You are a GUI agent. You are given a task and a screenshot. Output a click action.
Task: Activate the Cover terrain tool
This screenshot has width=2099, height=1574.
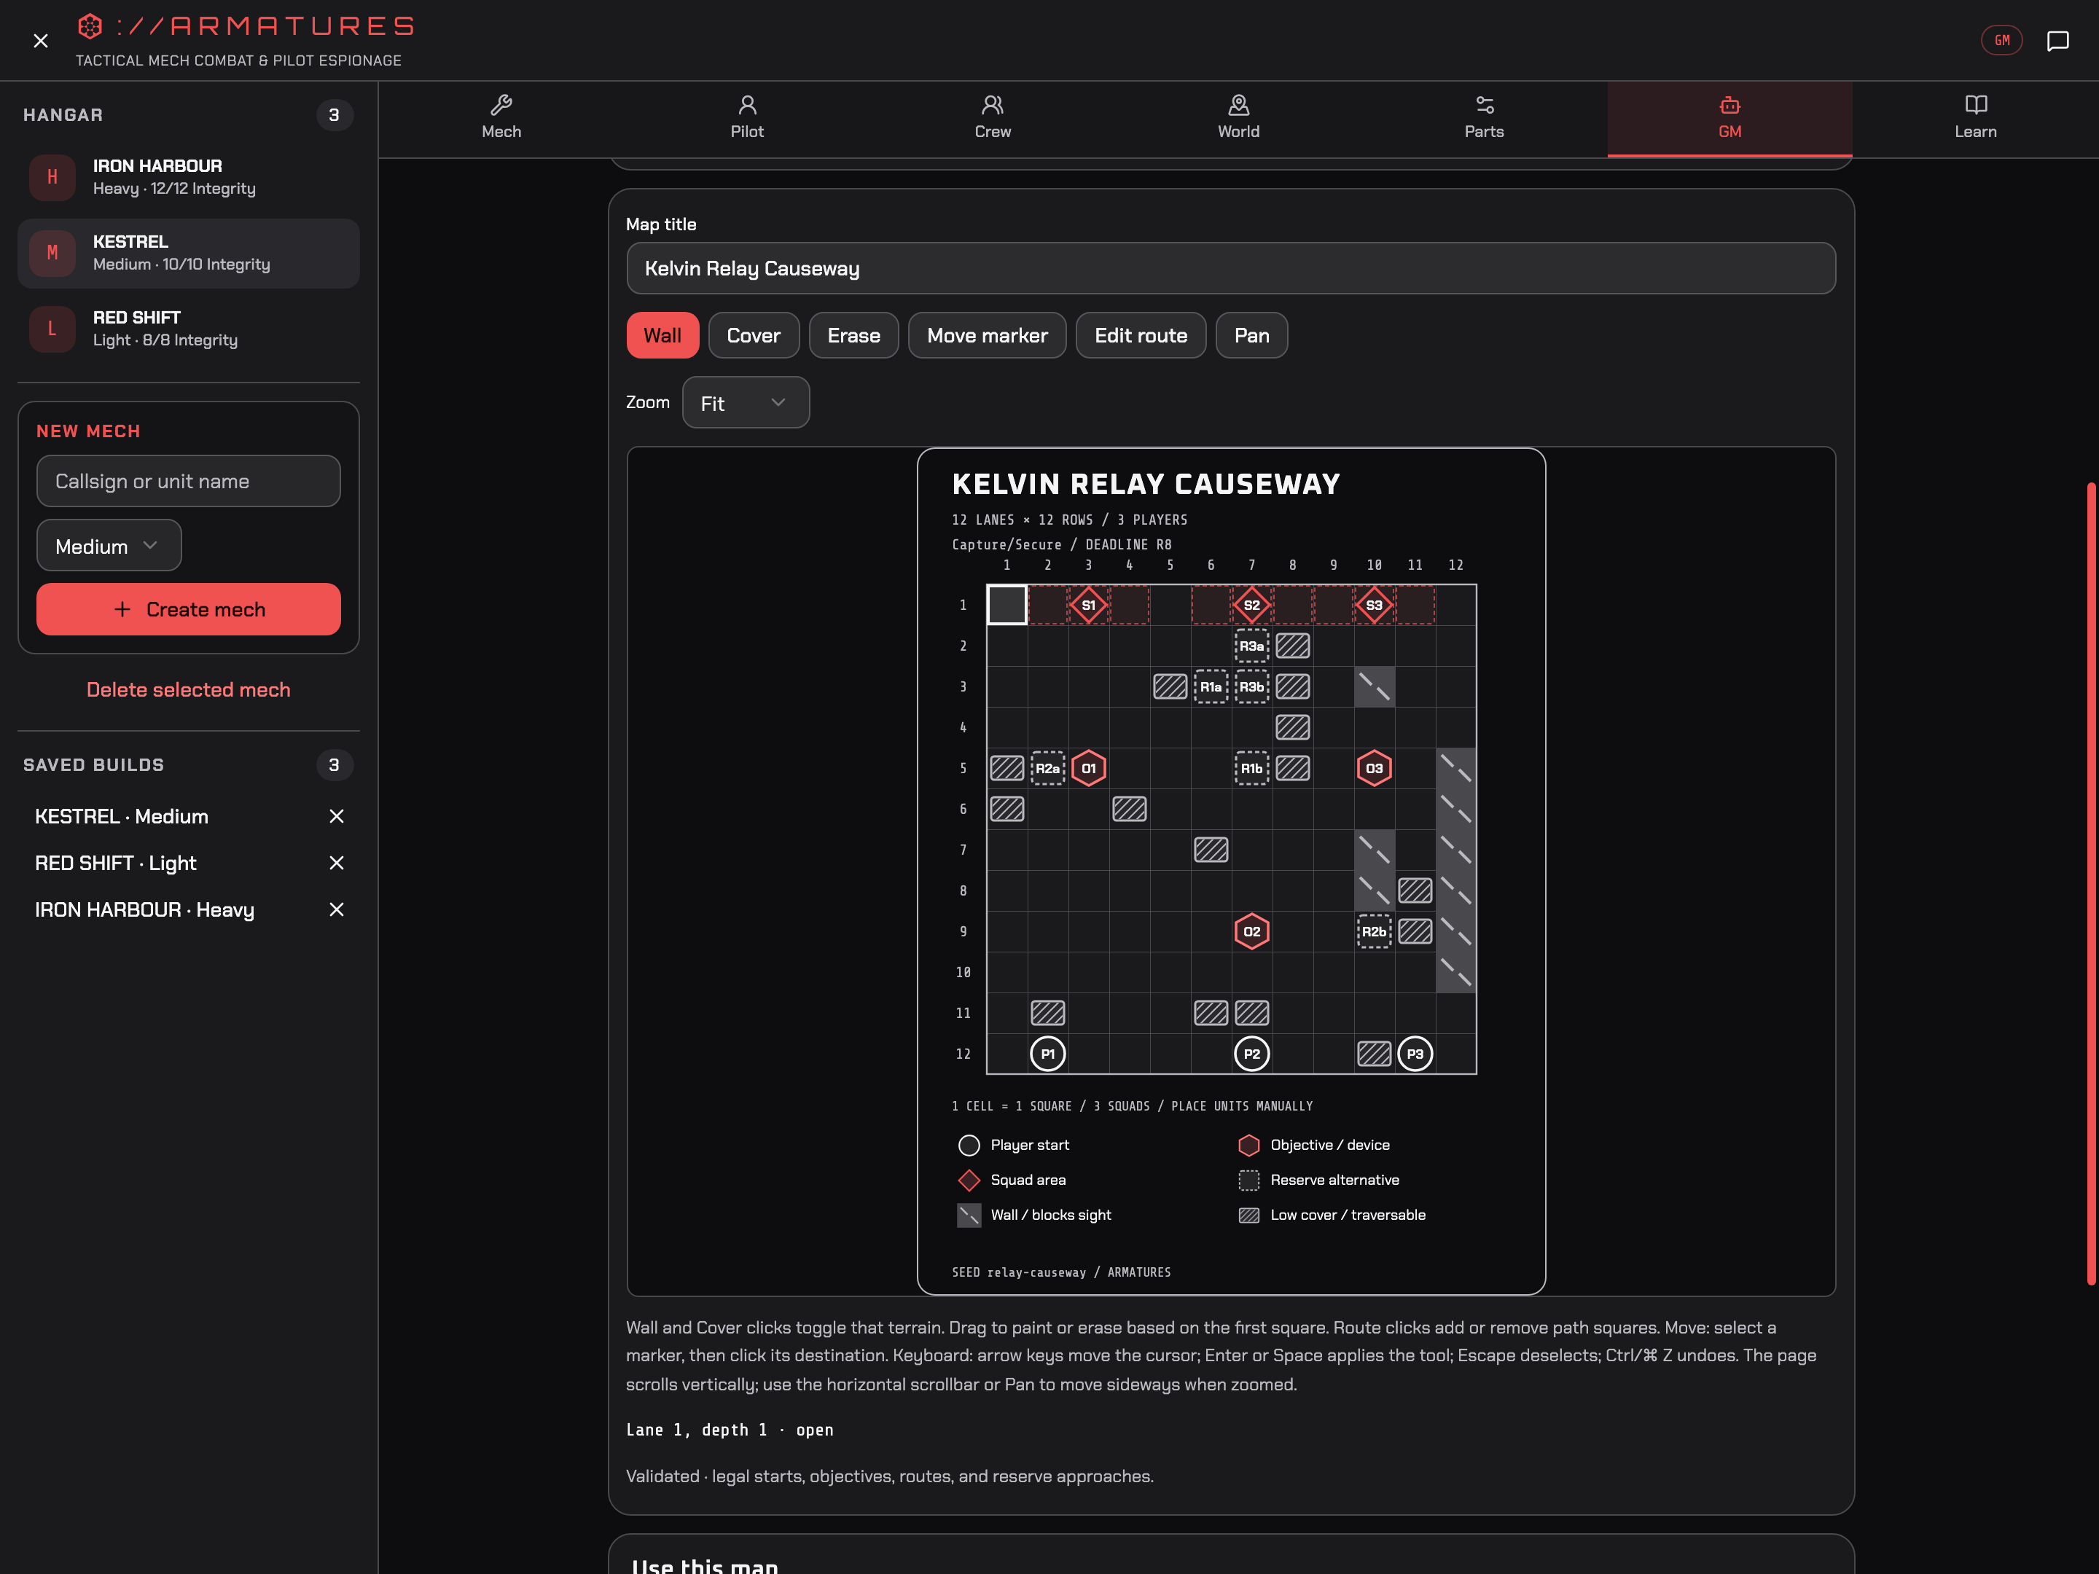[754, 335]
